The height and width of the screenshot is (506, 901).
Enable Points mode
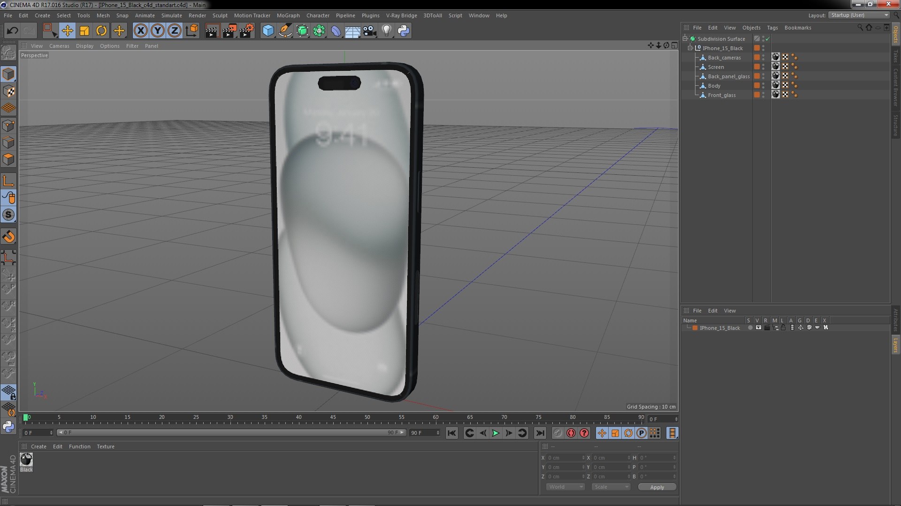point(8,126)
